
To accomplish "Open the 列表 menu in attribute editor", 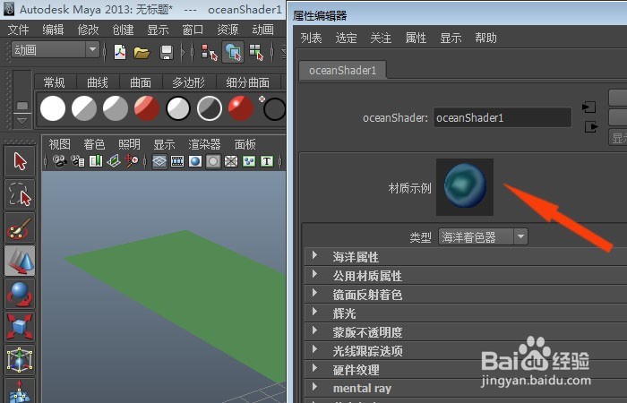I will [311, 38].
